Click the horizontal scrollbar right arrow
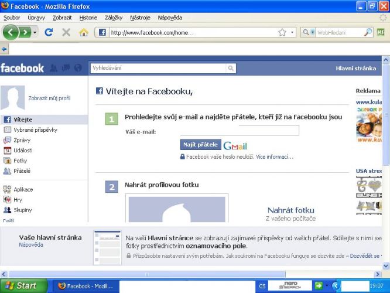 (x=378, y=274)
